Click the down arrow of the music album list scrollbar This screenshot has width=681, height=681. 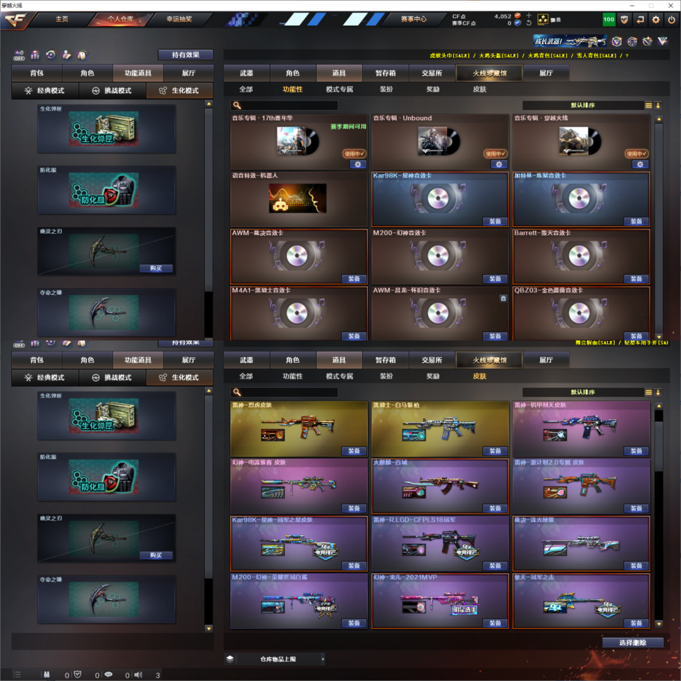point(659,337)
